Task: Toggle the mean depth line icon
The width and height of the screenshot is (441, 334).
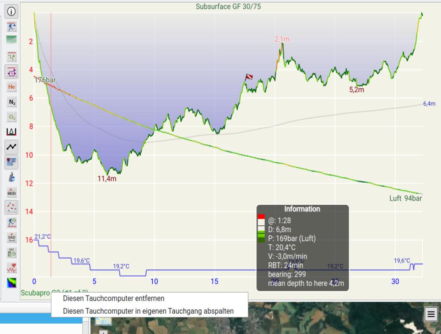Action: click(x=12, y=147)
